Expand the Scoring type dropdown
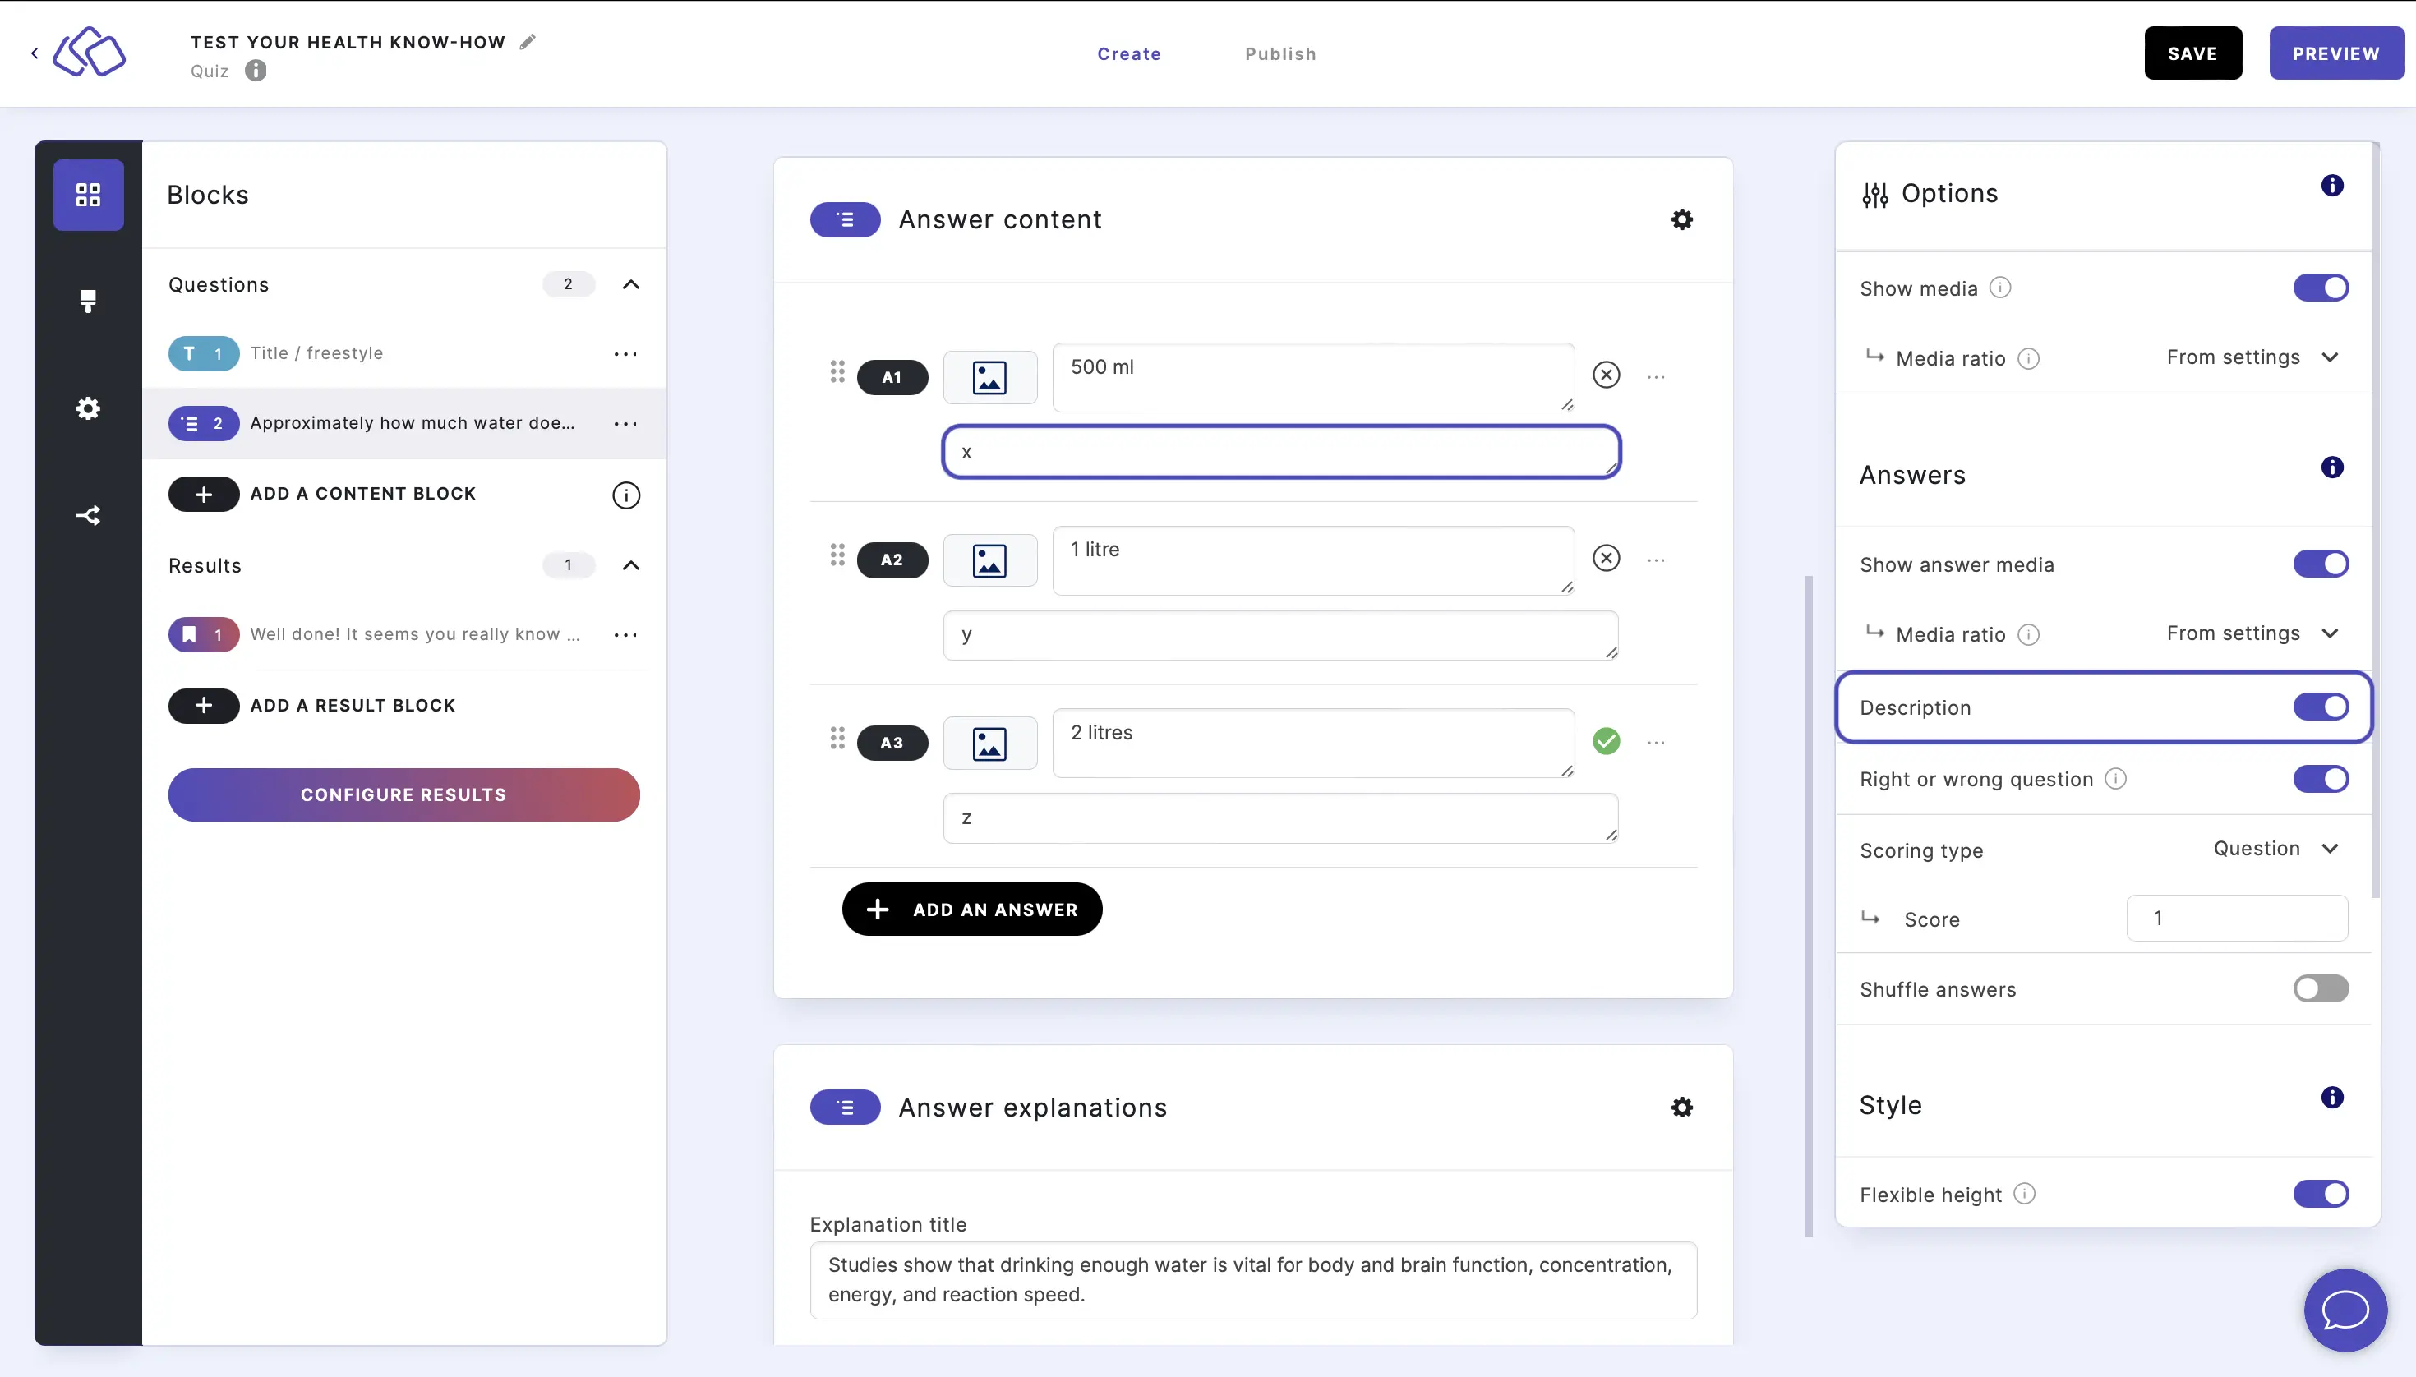 point(2275,850)
